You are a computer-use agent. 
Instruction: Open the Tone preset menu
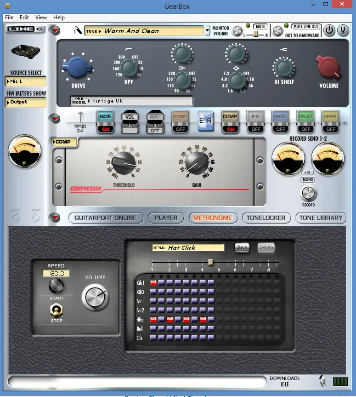144,31
